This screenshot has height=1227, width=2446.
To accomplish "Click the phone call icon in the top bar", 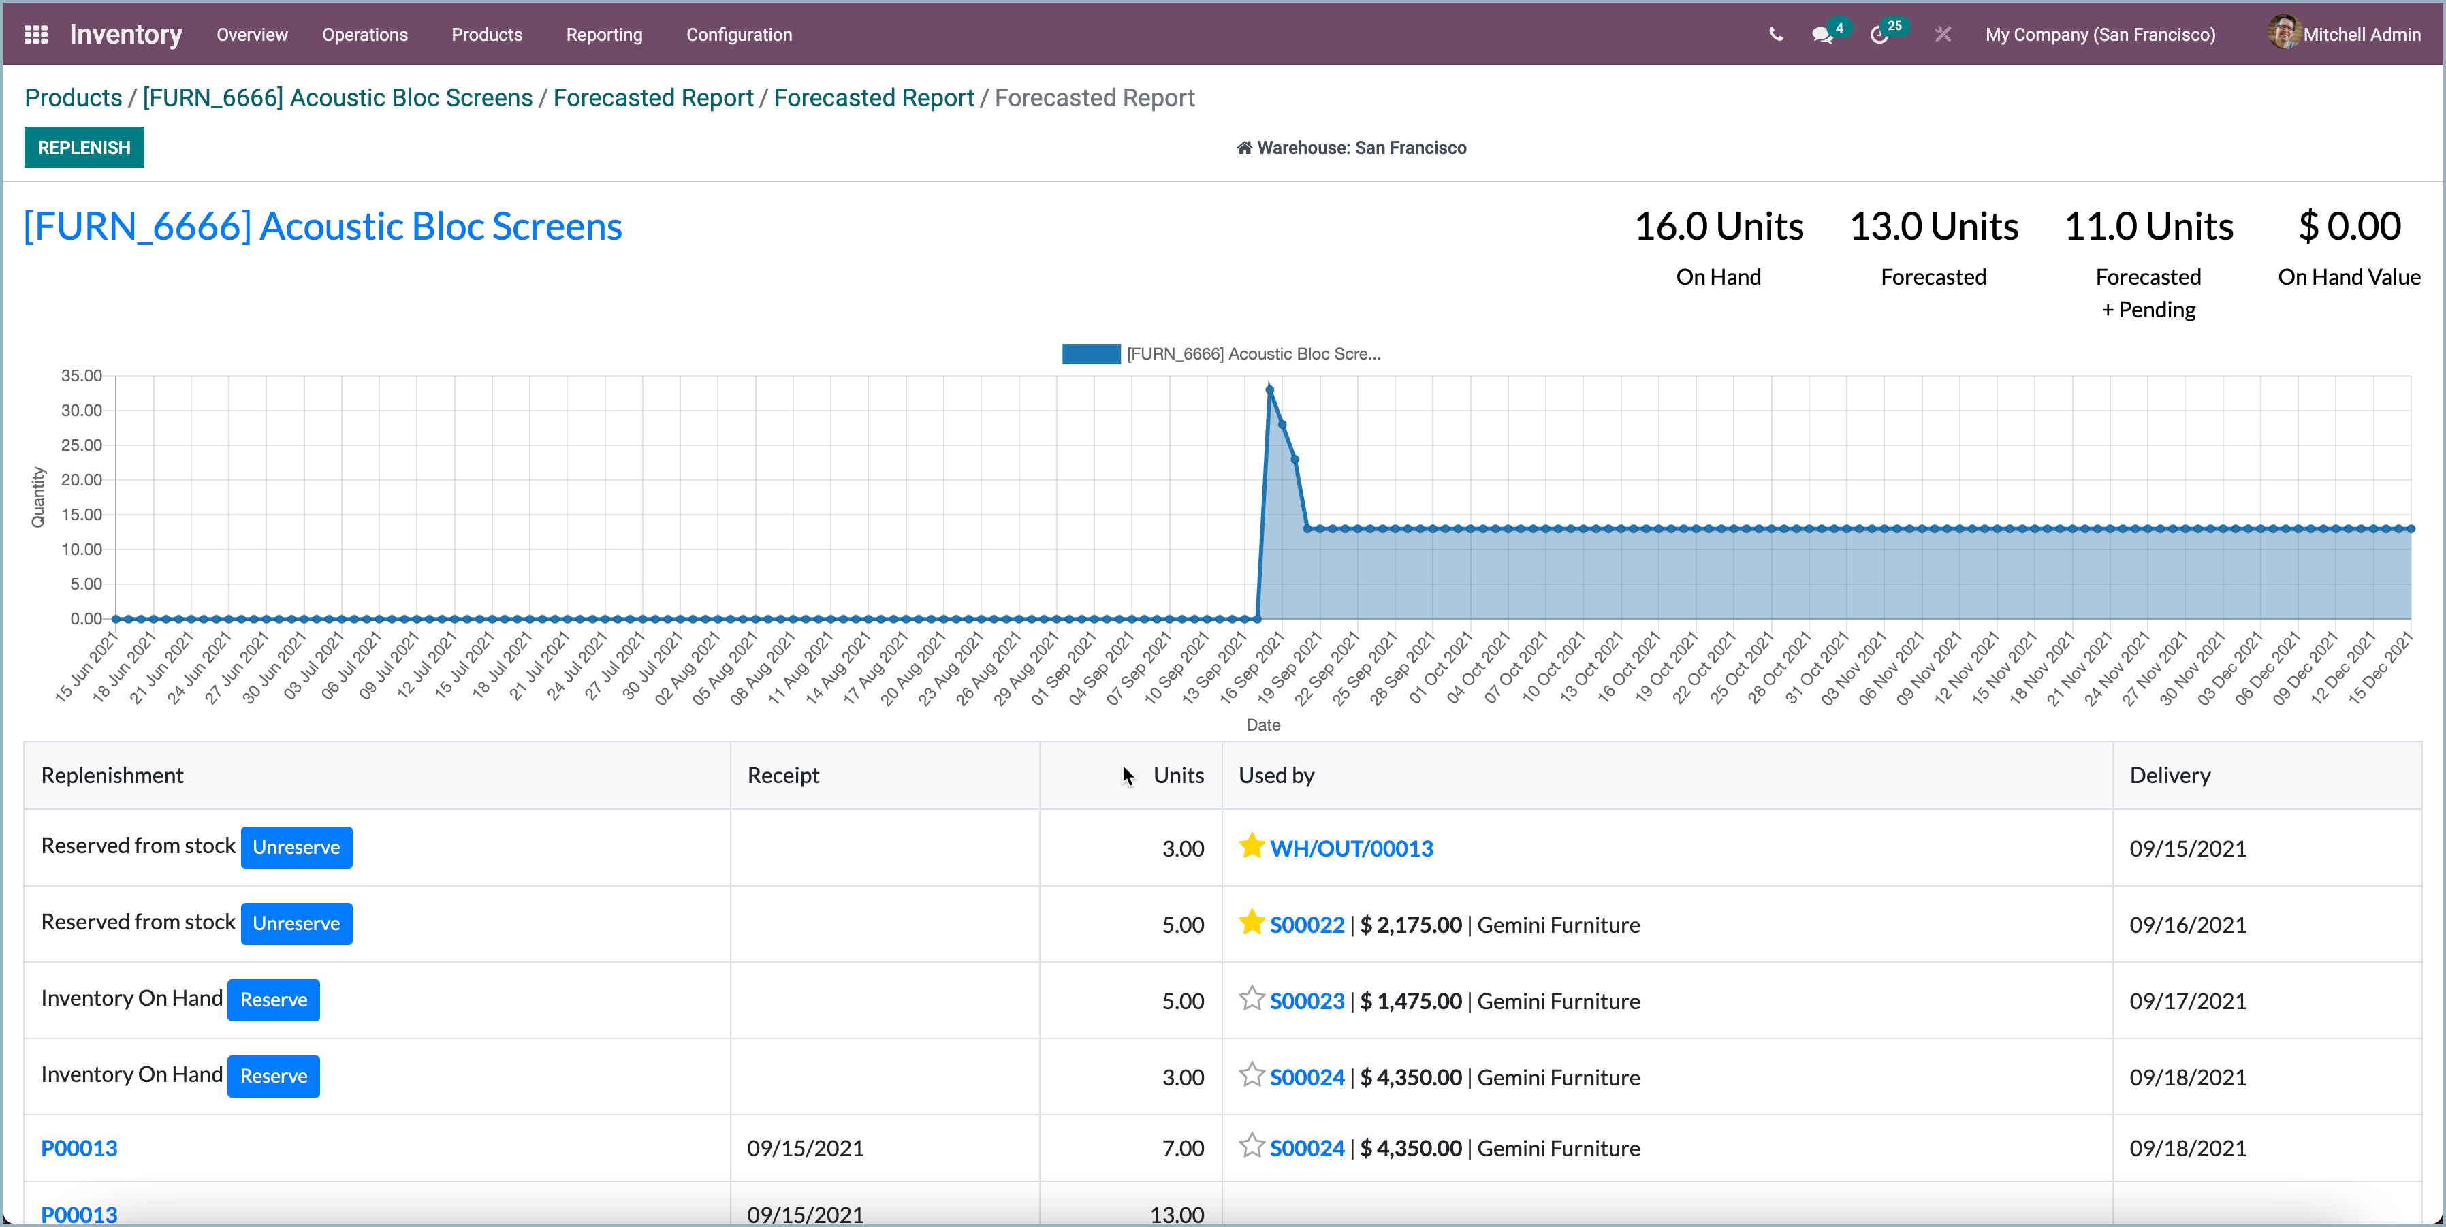I will [1777, 34].
